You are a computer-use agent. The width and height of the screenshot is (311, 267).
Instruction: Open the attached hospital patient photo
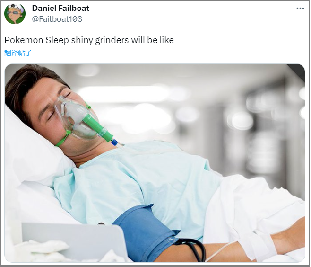(155, 163)
